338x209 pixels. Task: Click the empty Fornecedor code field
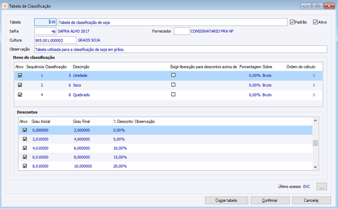(182, 31)
